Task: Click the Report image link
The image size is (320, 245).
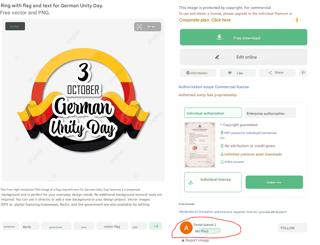Action: 195,240
